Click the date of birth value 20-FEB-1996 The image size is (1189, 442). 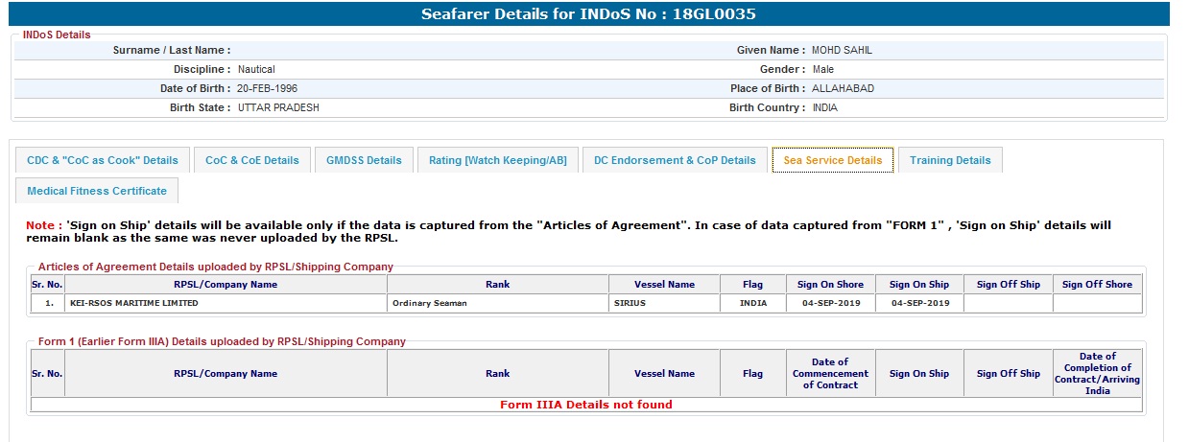coord(268,88)
